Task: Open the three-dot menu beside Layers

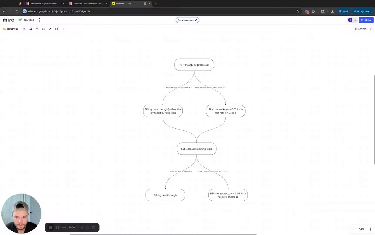Action: (x=371, y=29)
